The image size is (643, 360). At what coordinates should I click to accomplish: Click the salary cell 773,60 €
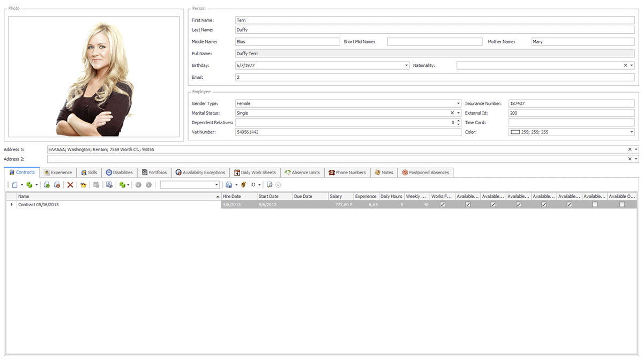click(341, 205)
